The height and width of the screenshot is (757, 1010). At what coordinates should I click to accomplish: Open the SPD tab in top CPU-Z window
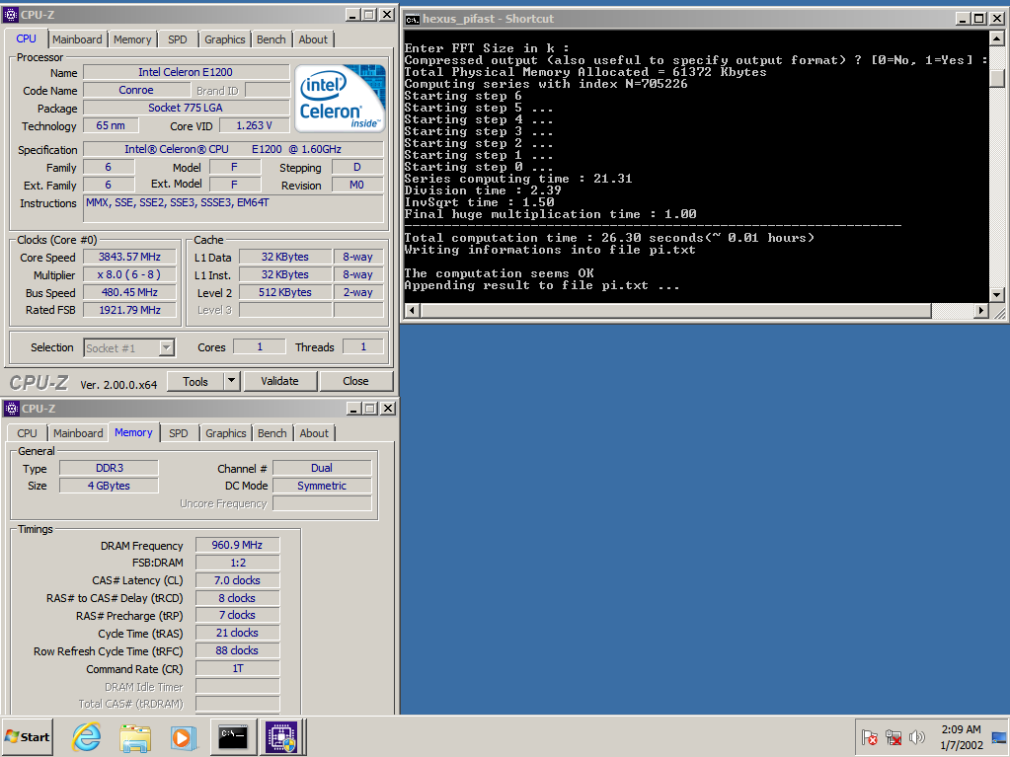click(x=177, y=39)
